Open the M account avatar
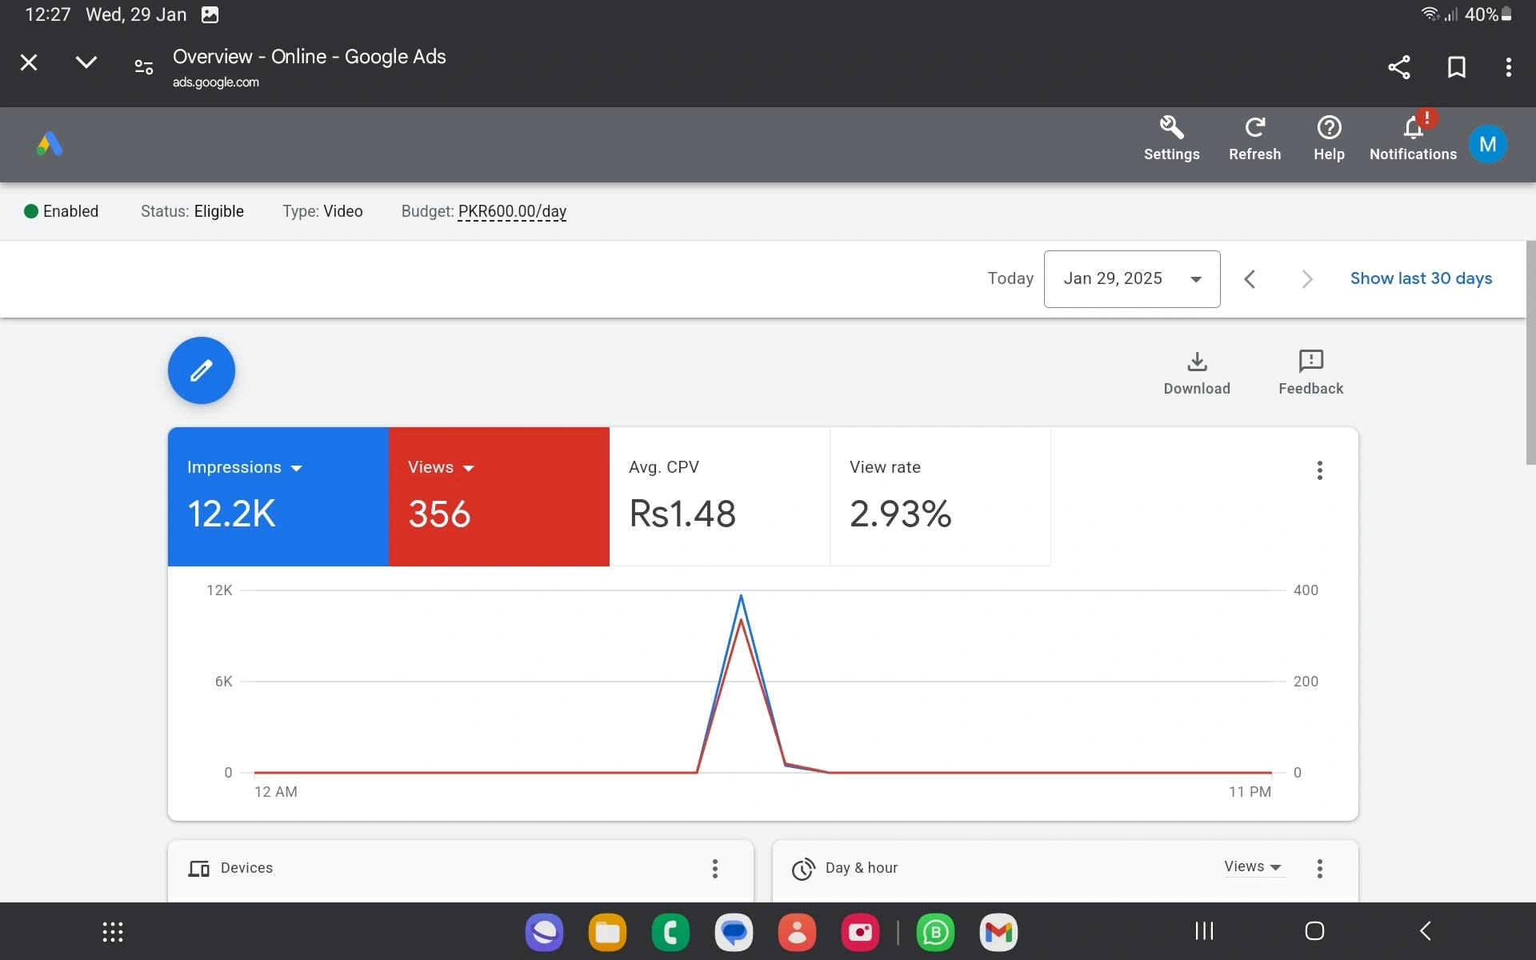 1487,145
